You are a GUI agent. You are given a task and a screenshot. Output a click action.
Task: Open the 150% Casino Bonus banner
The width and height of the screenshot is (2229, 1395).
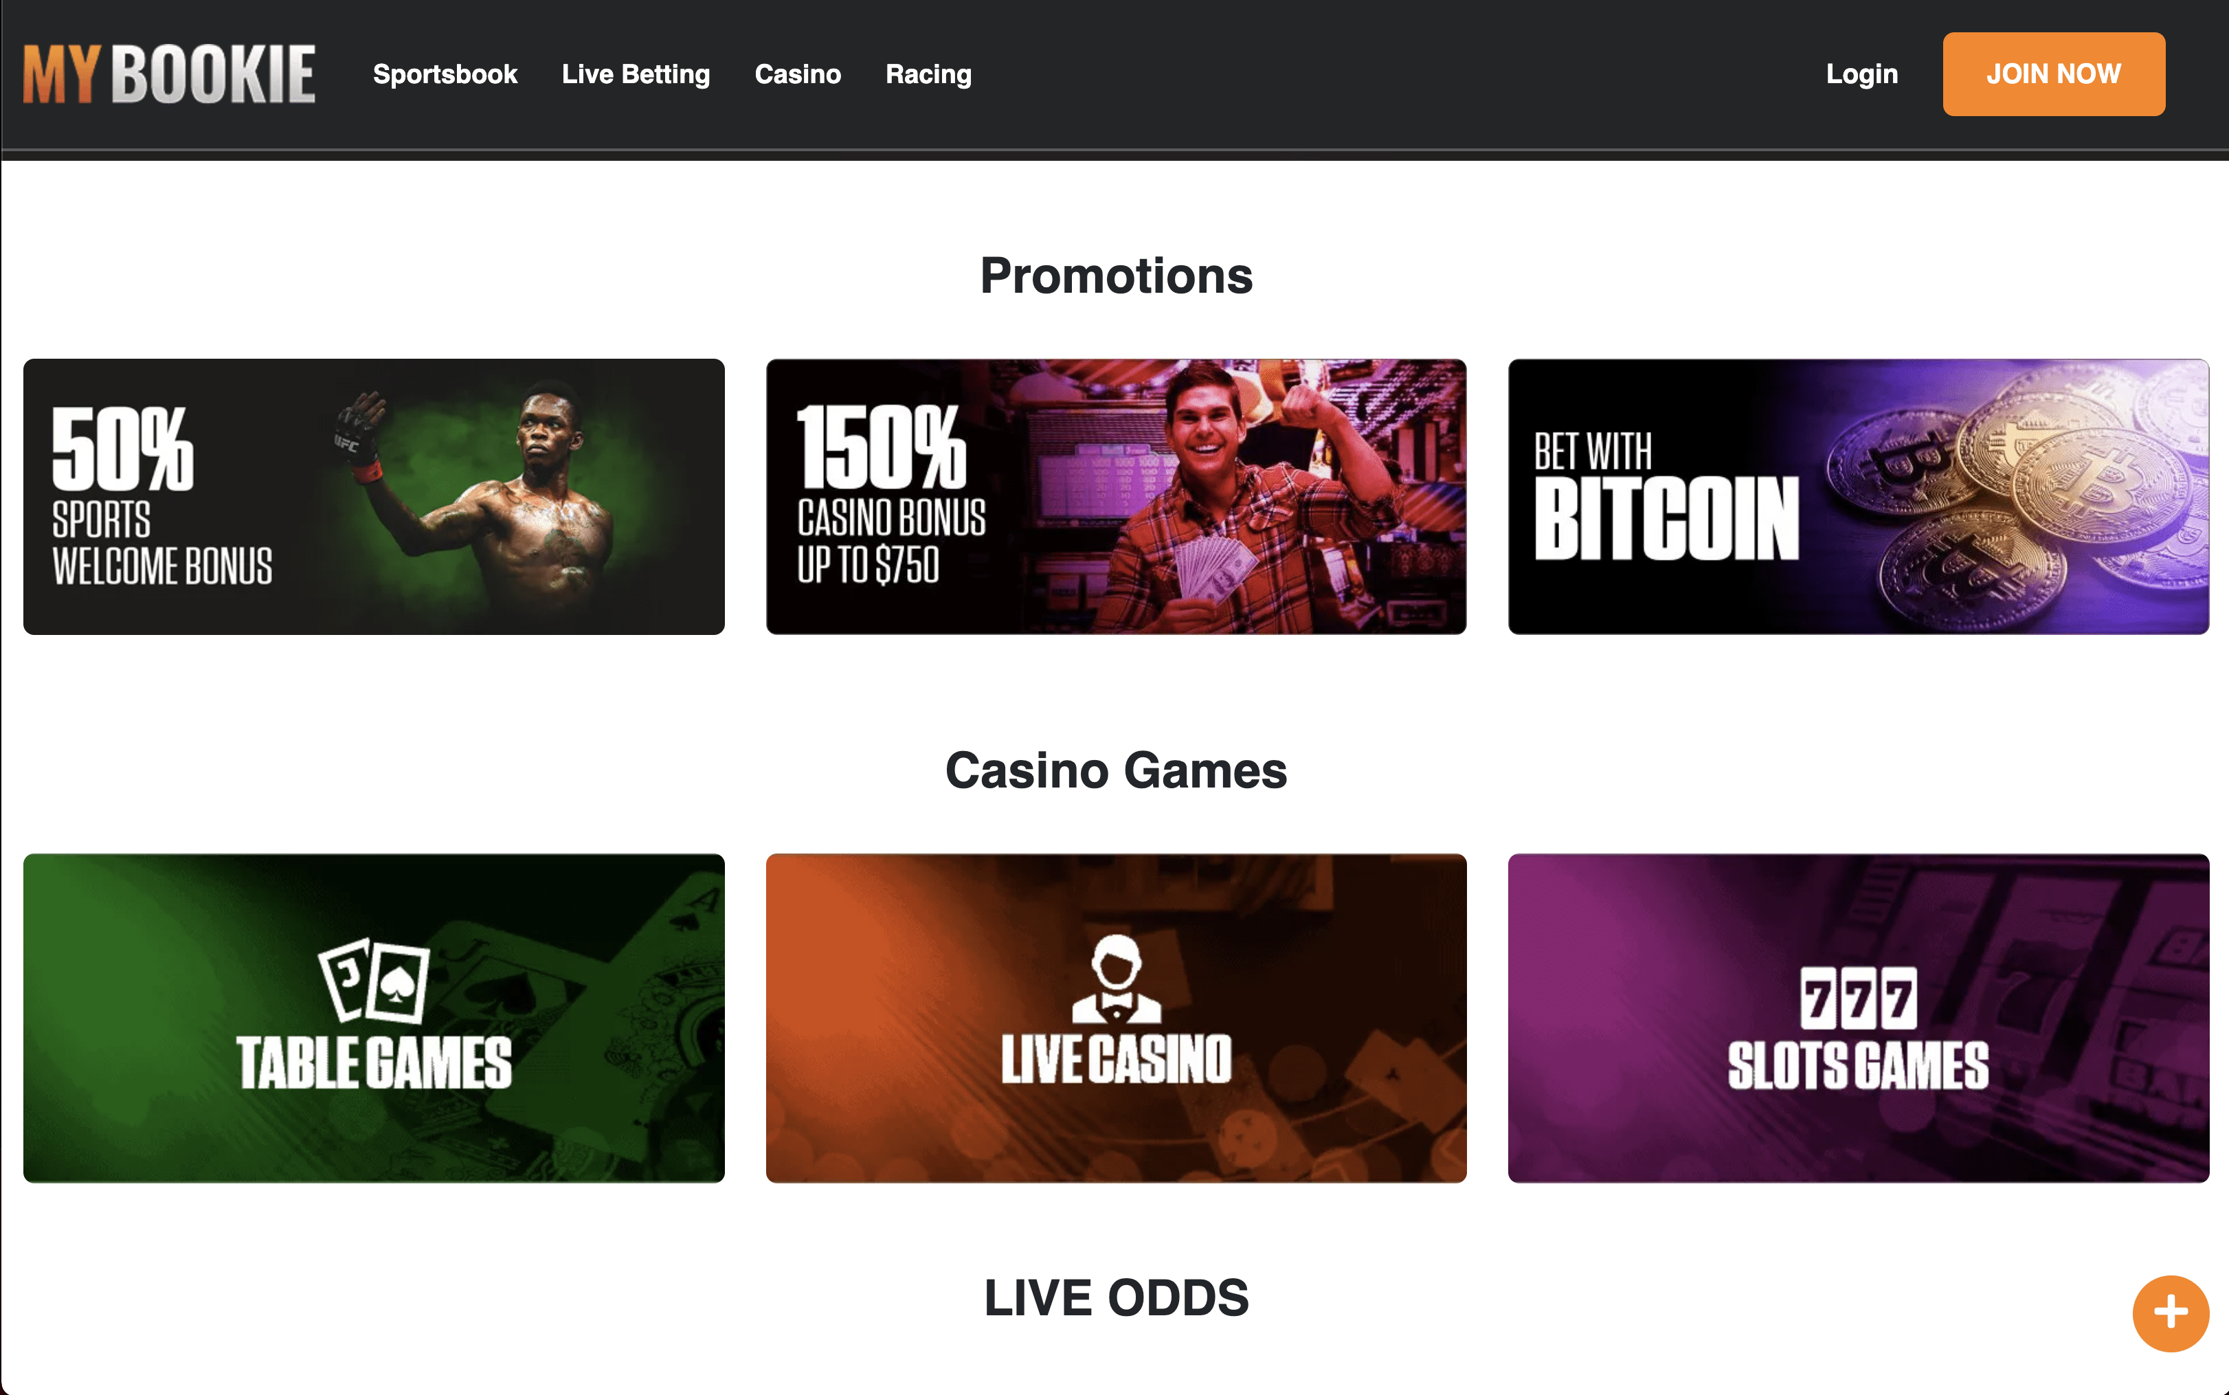[1116, 496]
